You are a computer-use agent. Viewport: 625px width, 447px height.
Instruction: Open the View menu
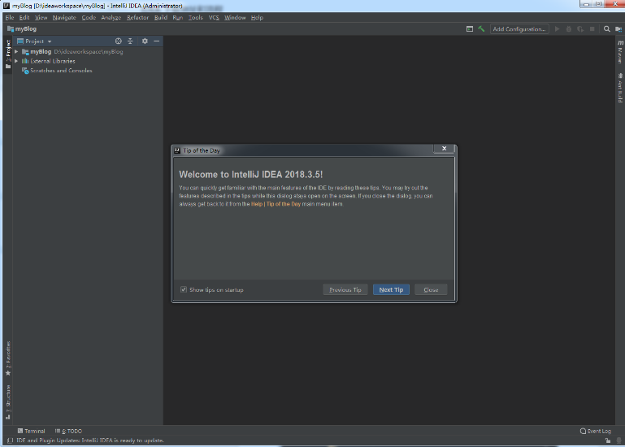click(x=41, y=18)
